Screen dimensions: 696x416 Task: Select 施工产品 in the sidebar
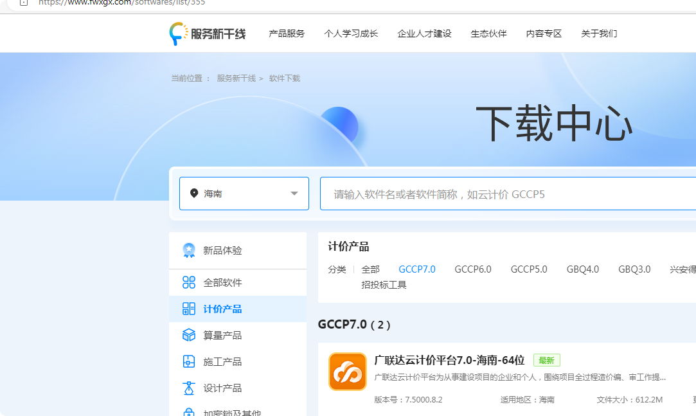point(238,362)
